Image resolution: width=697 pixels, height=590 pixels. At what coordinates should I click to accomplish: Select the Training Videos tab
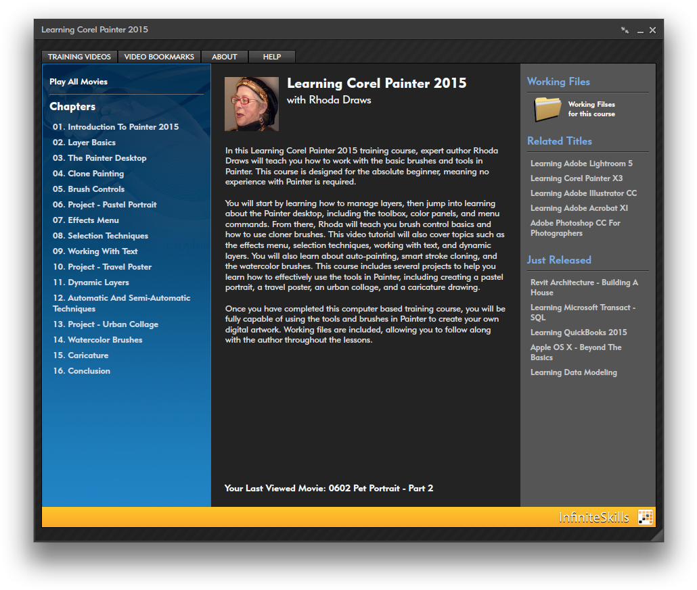point(79,57)
